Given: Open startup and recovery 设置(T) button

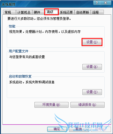Looking at the screenshot, I should click(92, 92).
